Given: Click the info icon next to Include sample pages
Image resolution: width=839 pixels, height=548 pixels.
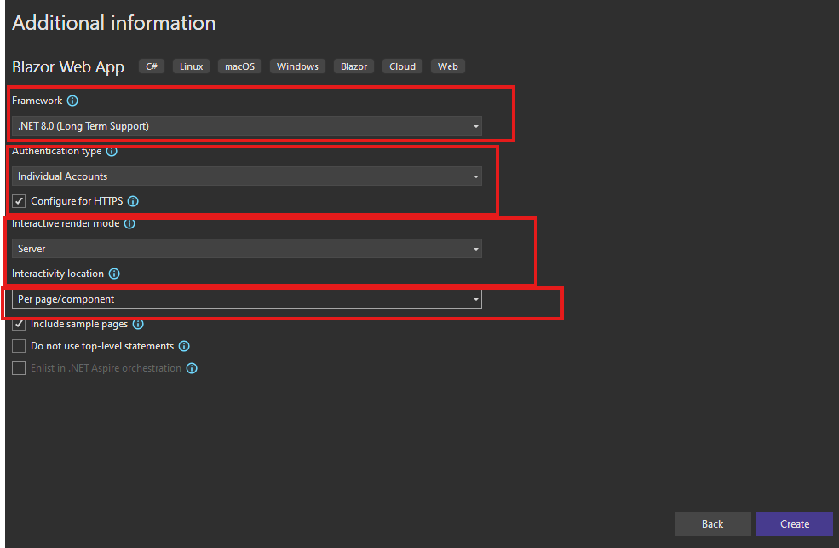Looking at the screenshot, I should point(138,325).
